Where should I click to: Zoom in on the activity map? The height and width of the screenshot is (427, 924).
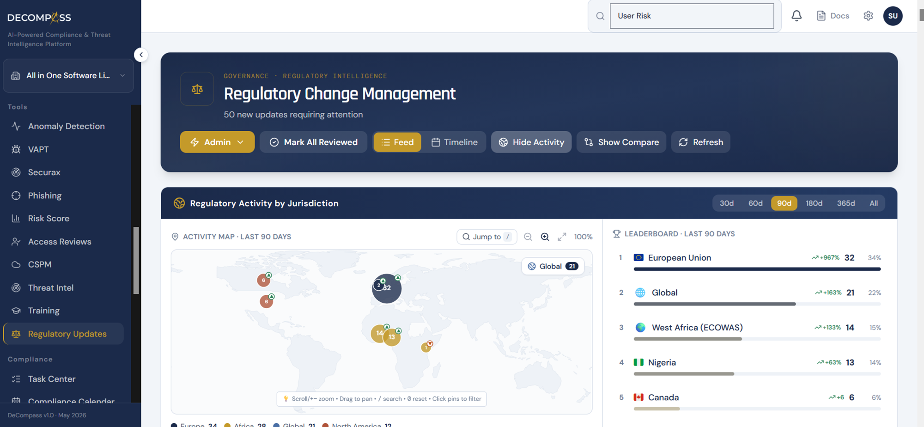[545, 237]
